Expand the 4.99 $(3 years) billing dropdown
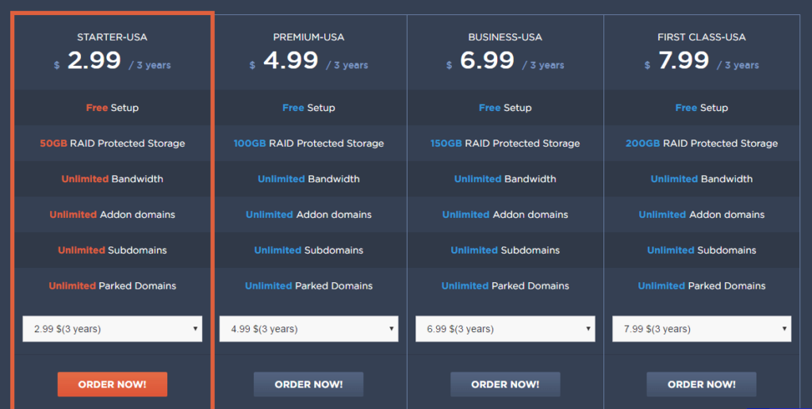Screen dimensions: 812x409 (308, 329)
